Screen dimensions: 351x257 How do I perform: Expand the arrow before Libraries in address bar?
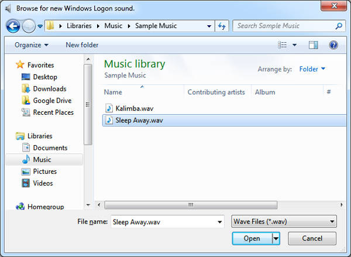(60, 26)
